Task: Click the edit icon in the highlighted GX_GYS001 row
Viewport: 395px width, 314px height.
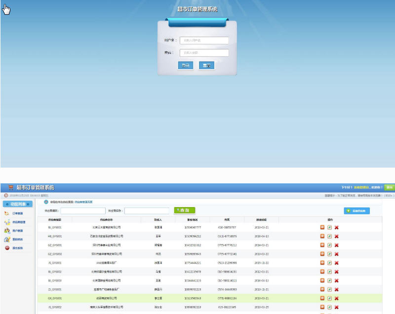Action: point(329,298)
